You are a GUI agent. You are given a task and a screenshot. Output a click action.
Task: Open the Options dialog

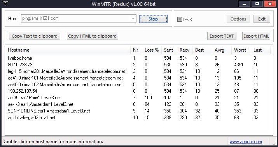coord(238,19)
